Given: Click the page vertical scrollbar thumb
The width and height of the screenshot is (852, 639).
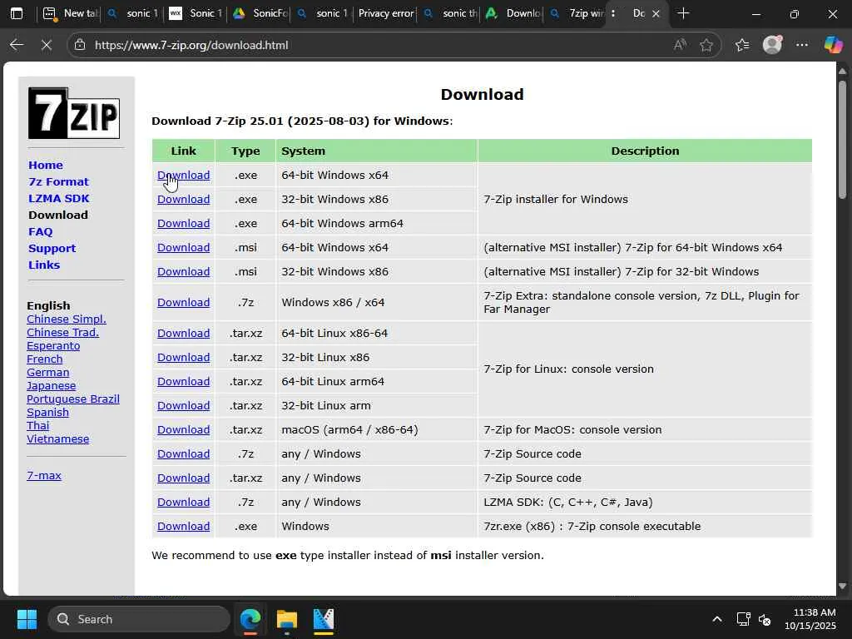Looking at the screenshot, I should (842, 140).
